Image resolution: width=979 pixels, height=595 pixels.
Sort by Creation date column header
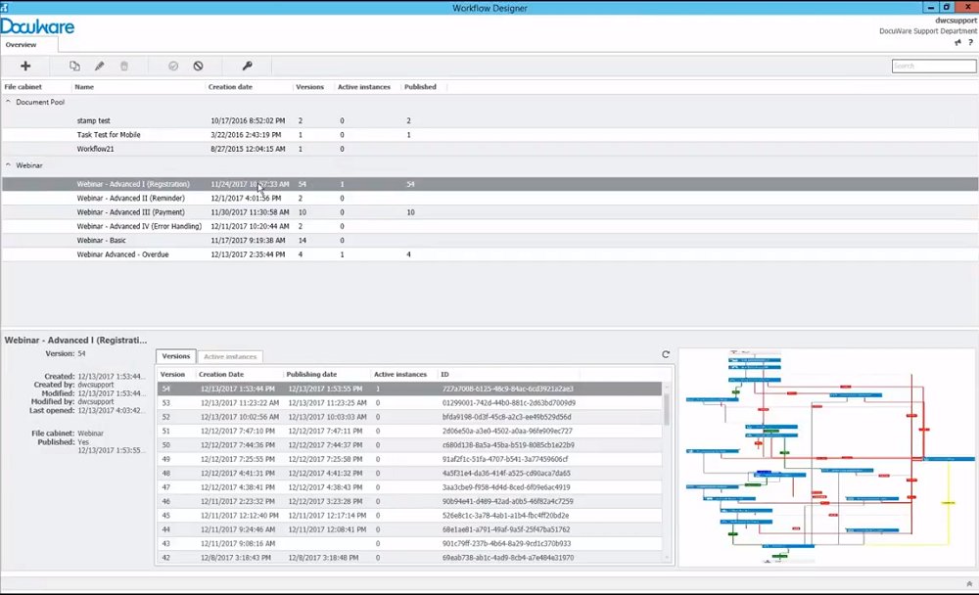coord(230,87)
